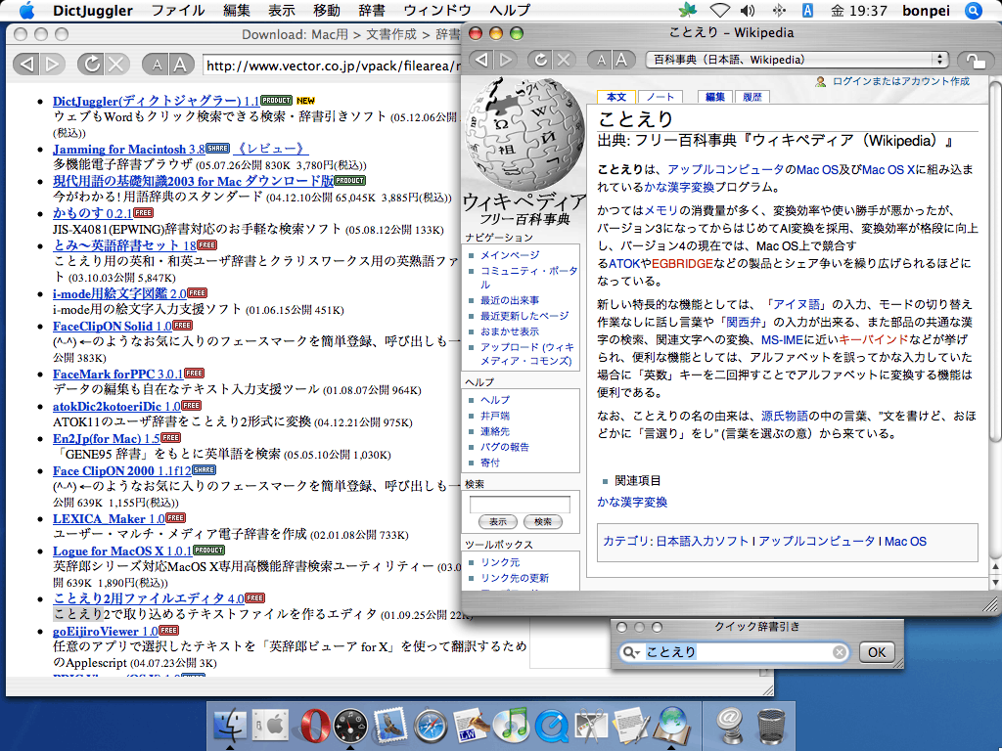Click the volume icon in the menu bar
Image resolution: width=1002 pixels, height=751 pixels.
click(747, 10)
